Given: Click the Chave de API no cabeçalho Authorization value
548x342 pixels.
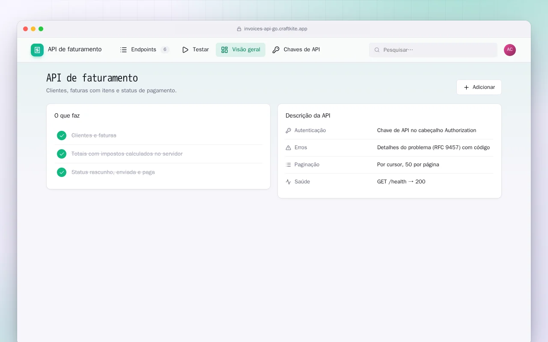Looking at the screenshot, I should coord(426,130).
